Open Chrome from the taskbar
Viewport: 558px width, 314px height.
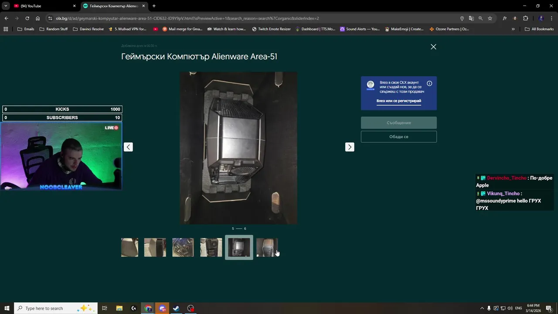pyautogui.click(x=148, y=308)
